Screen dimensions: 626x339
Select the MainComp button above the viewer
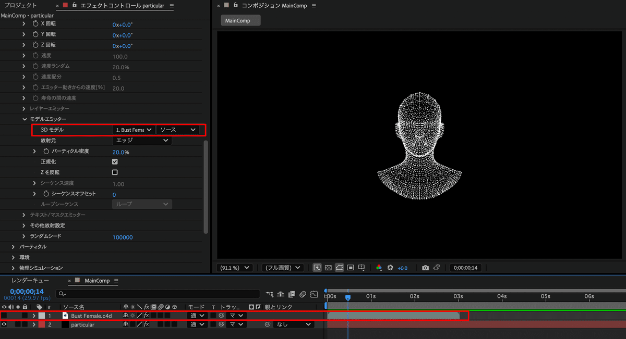(240, 20)
